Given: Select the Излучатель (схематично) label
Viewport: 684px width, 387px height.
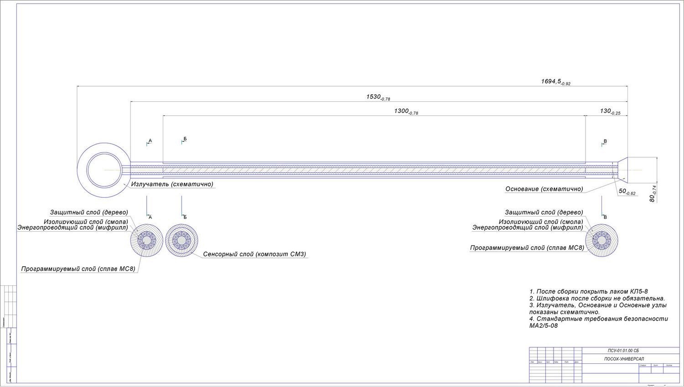Looking at the screenshot, I should coord(172,185).
